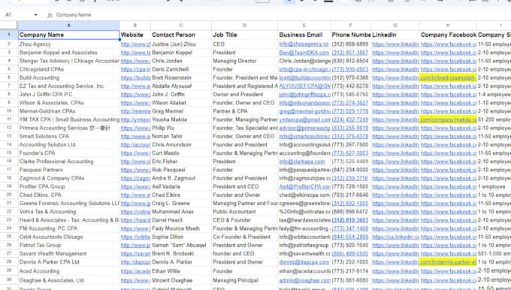511x290 pixels.
Task: Select row 28 header number
Action: click(9, 261)
